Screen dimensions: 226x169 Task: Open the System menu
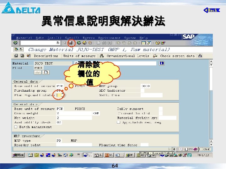[x=130, y=38]
